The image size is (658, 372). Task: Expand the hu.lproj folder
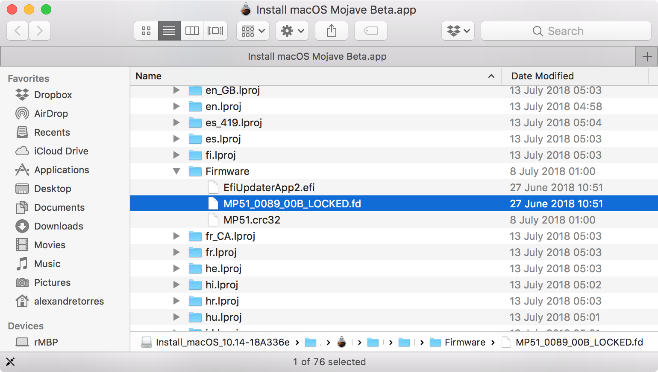click(176, 317)
